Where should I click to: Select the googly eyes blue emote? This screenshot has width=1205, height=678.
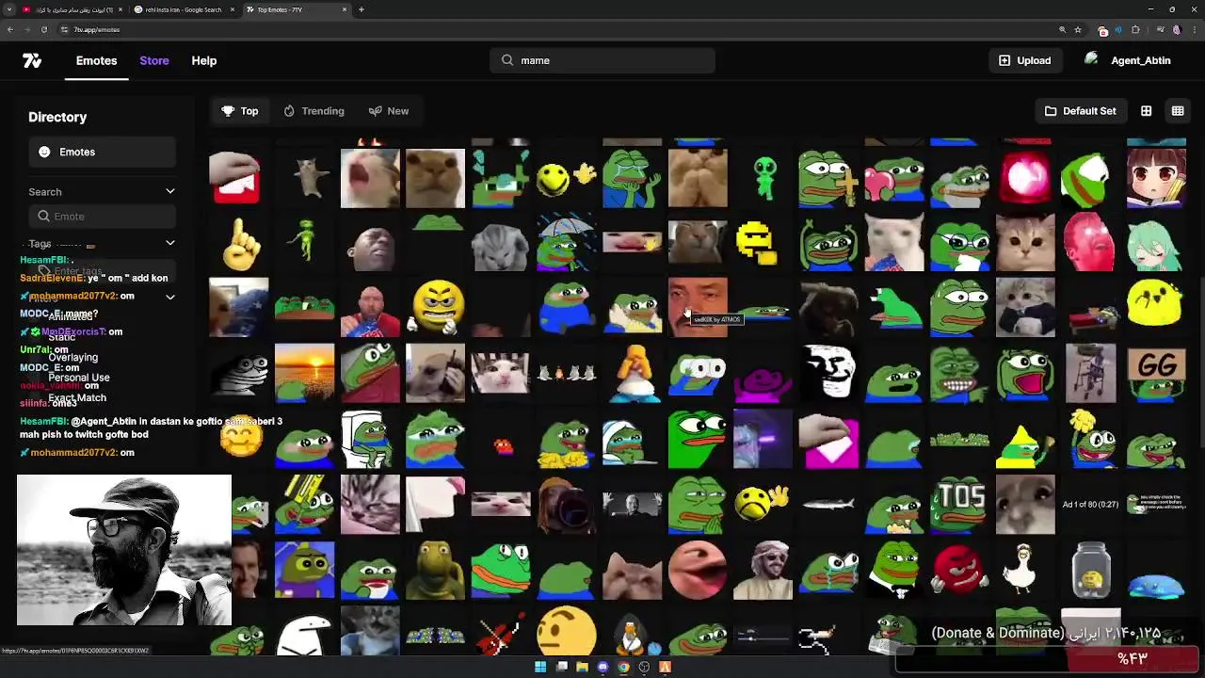point(698,373)
